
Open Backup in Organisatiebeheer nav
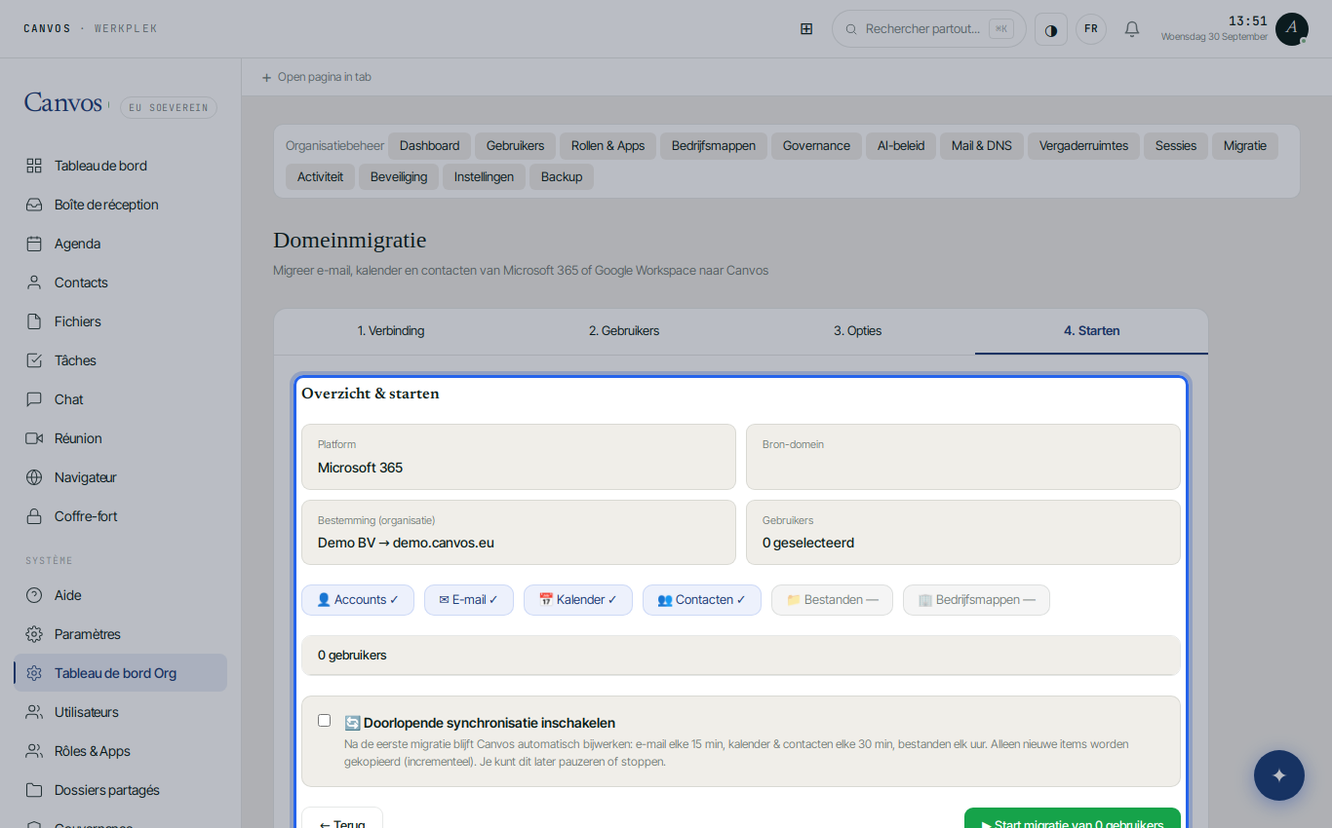click(562, 177)
